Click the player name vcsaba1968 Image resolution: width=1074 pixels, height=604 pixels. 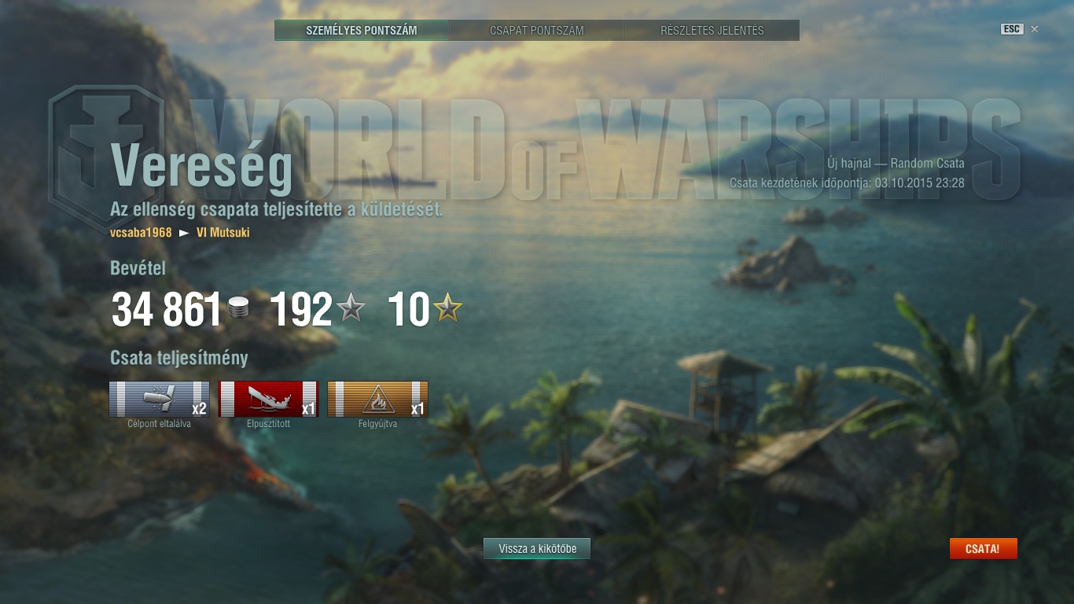[141, 233]
